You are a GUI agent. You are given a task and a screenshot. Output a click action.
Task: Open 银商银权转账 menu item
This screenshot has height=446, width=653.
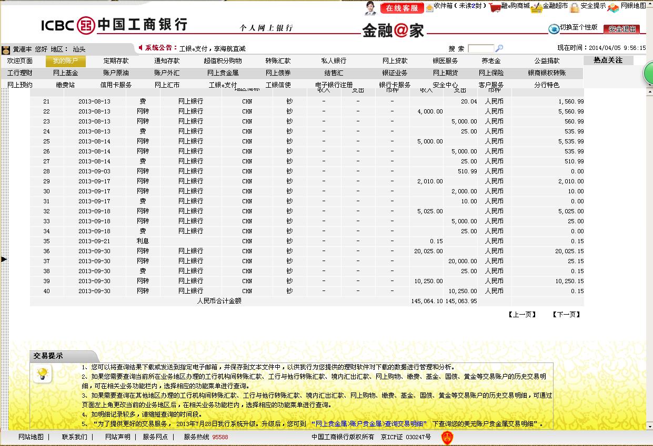[x=547, y=73]
